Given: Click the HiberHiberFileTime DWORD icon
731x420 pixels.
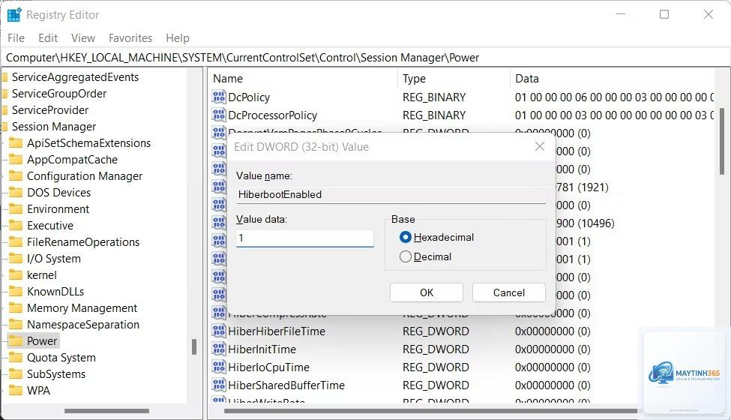Looking at the screenshot, I should coord(219,331).
